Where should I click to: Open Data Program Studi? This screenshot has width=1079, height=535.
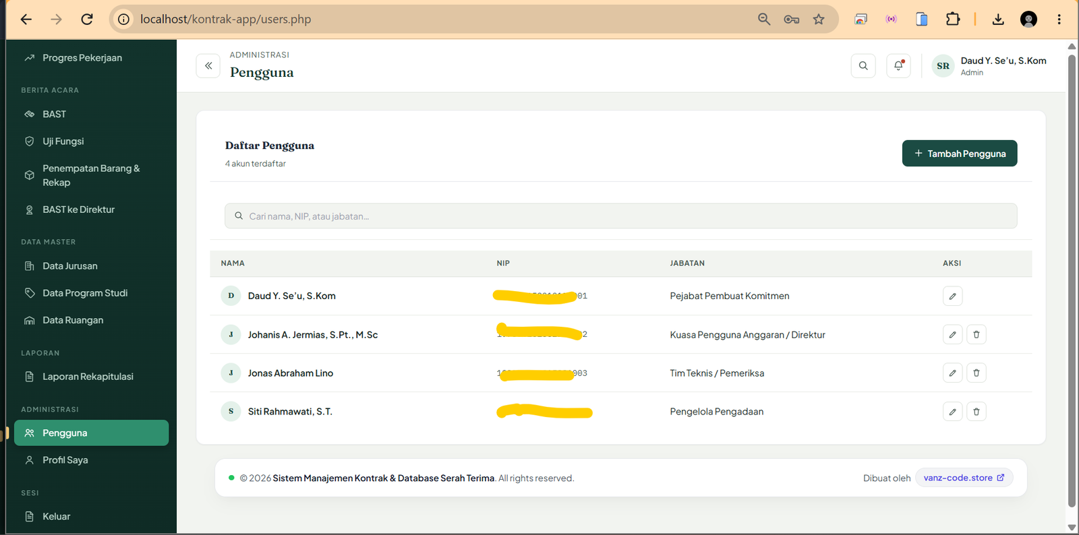tap(91, 293)
